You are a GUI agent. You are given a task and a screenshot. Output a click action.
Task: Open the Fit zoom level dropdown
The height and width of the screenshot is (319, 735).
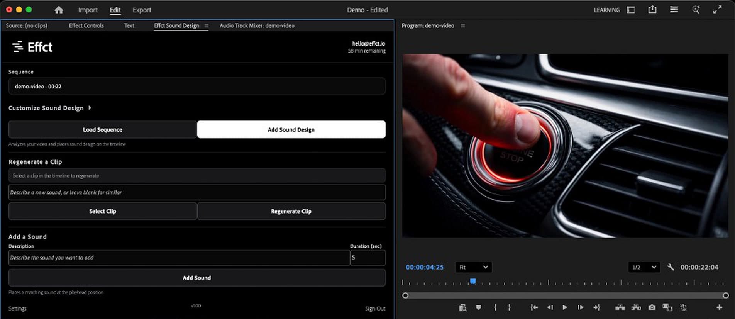click(x=473, y=267)
